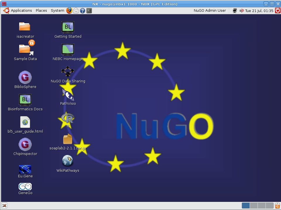Launch the GeneGo desktop icon

point(25,187)
